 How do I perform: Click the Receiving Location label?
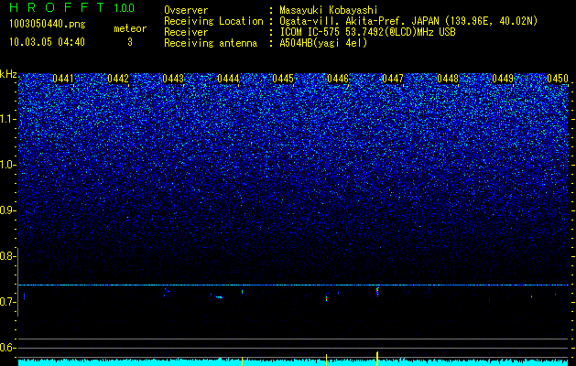213,21
